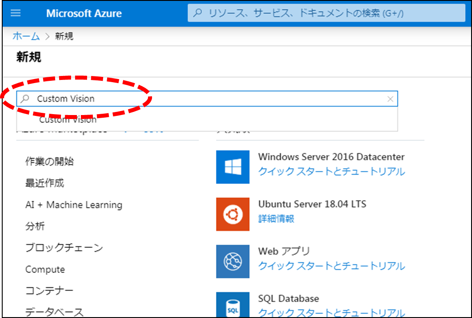The height and width of the screenshot is (318, 472).
Task: Select the ブロックチェーン category
Action: click(64, 247)
